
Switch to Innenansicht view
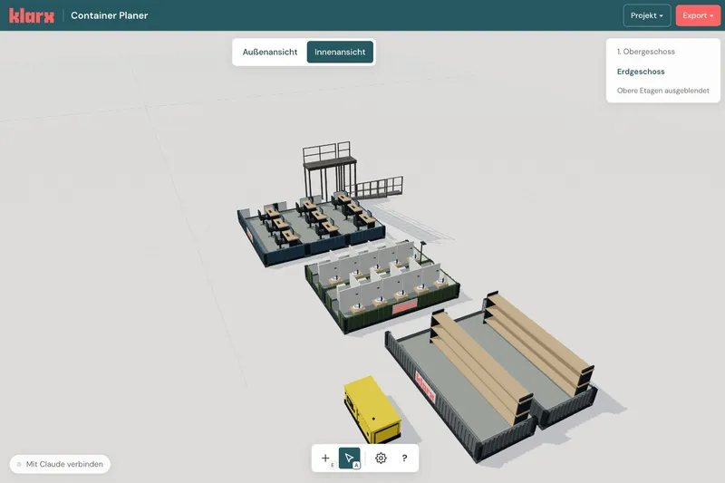tap(340, 53)
